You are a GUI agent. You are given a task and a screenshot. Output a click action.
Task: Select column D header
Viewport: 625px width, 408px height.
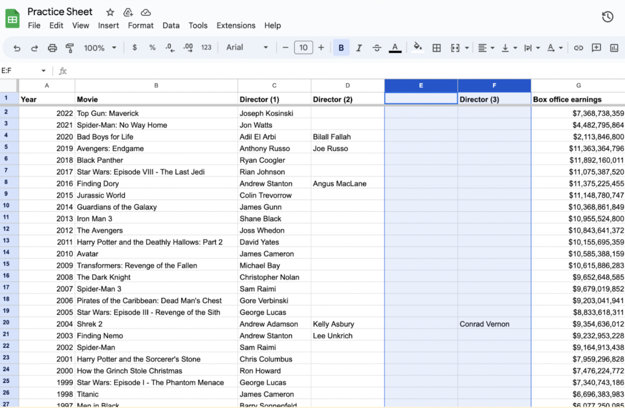coord(347,86)
